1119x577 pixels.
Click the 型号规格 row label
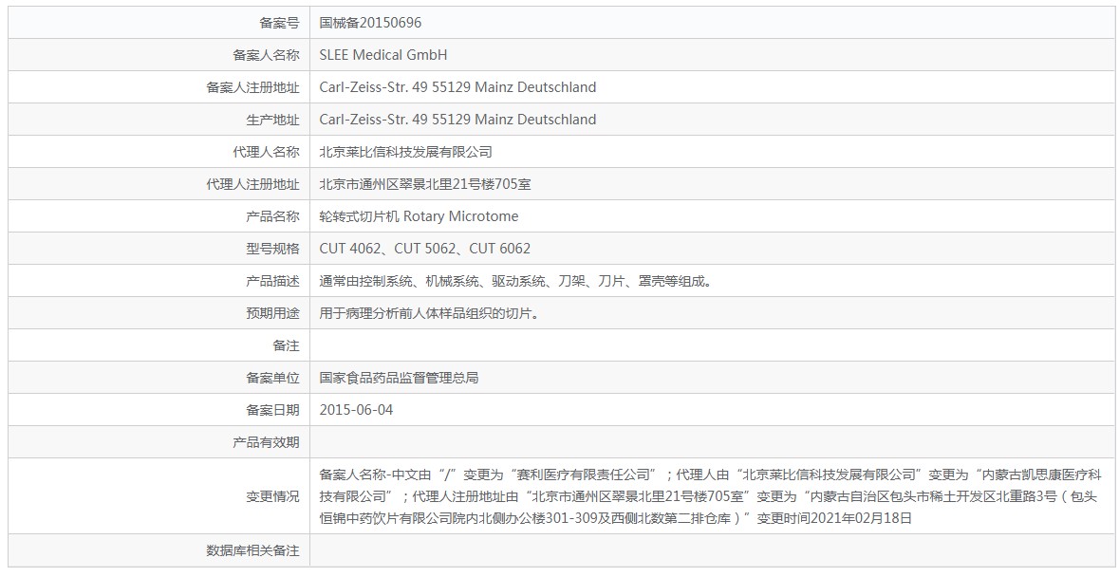tap(272, 249)
